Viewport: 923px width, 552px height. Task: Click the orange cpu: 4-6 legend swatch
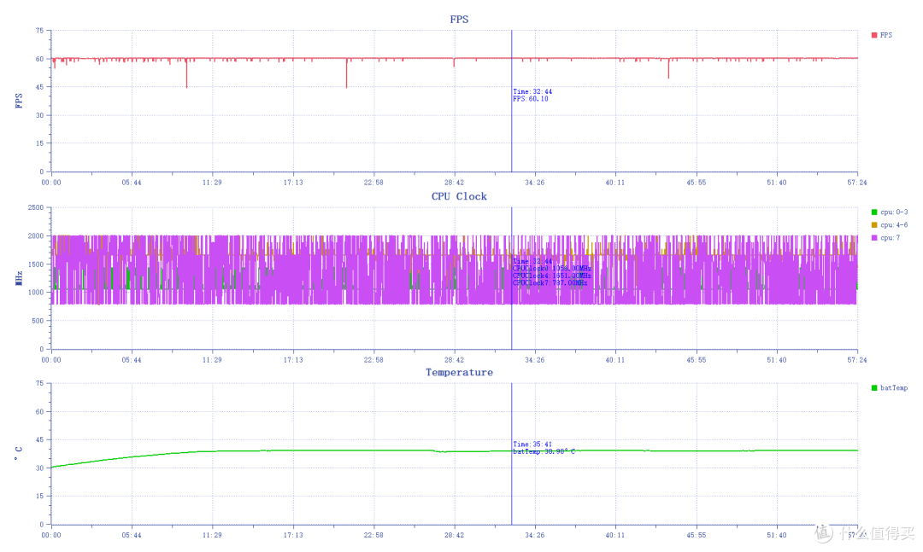click(x=874, y=225)
